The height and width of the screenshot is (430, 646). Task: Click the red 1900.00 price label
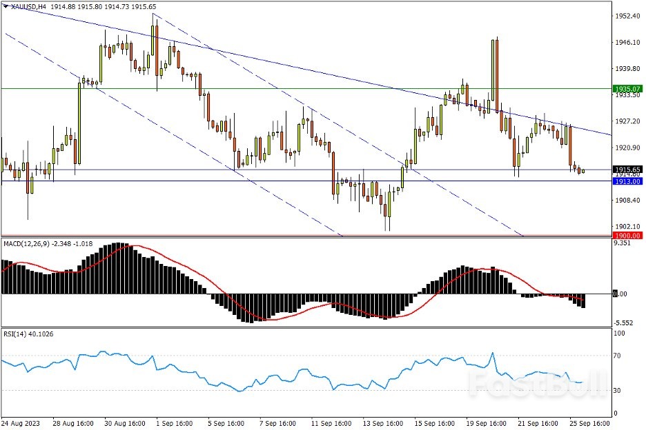[x=627, y=236]
